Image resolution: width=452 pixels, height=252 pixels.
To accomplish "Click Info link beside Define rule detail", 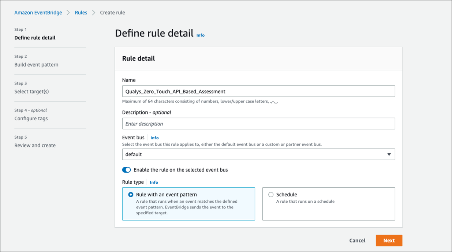I will click(x=201, y=35).
